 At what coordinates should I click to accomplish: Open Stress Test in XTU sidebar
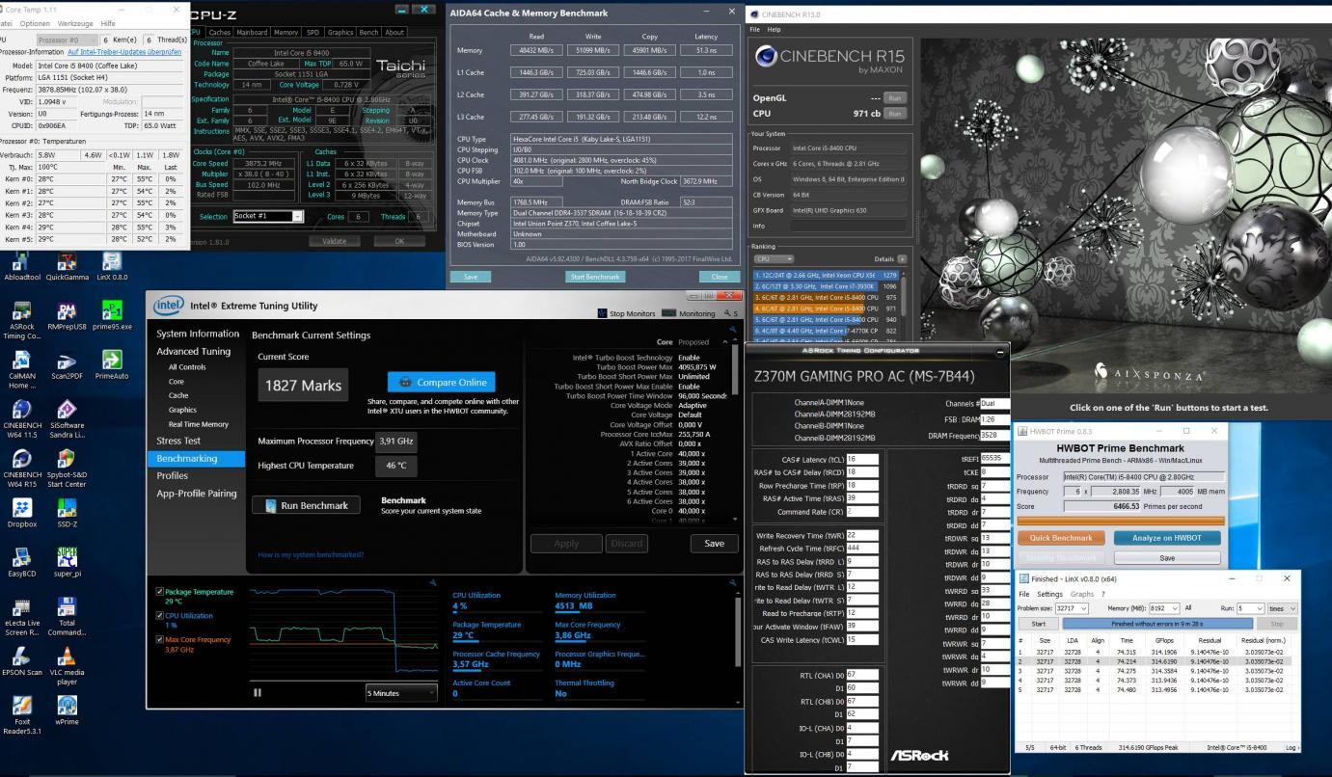[179, 441]
